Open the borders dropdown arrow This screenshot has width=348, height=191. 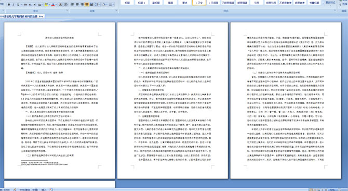tap(113, 5)
